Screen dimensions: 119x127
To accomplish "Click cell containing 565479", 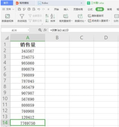I will tap(28, 87).
